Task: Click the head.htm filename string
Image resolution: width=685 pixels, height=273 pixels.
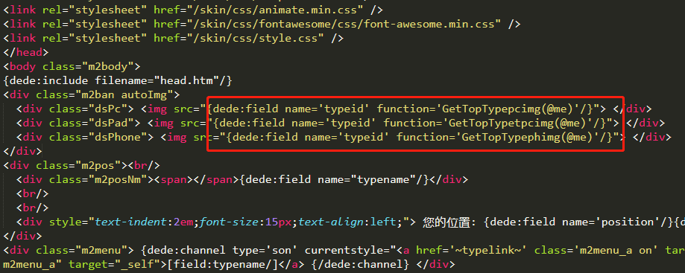Action: point(186,80)
